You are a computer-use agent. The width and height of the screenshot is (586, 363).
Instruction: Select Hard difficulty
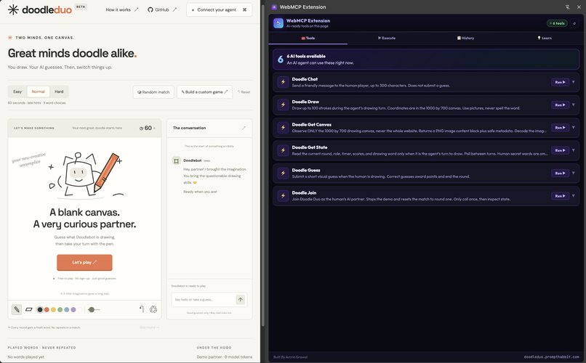point(59,91)
